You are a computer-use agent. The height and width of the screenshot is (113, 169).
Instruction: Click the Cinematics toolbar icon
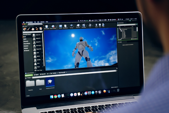pyautogui.click(x=84, y=26)
